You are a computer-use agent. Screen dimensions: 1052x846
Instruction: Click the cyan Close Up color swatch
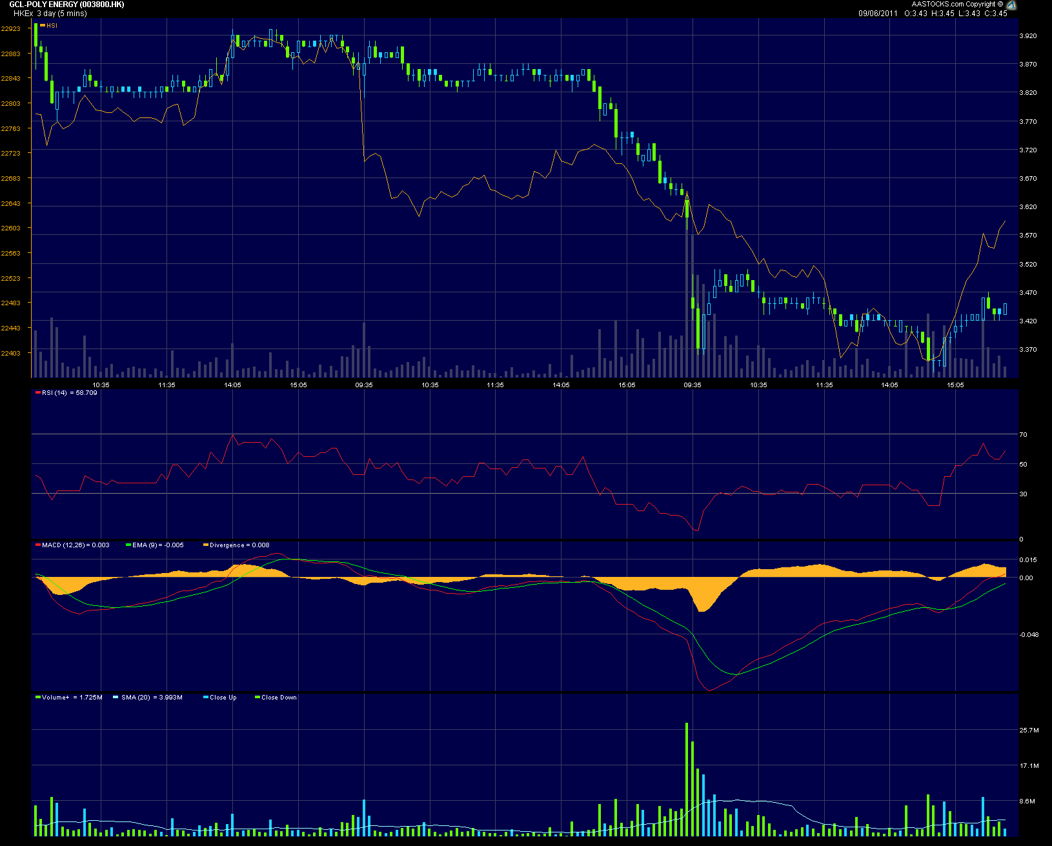pyautogui.click(x=205, y=698)
